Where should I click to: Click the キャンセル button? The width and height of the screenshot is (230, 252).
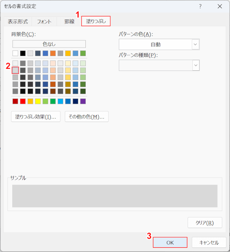coord(209,242)
